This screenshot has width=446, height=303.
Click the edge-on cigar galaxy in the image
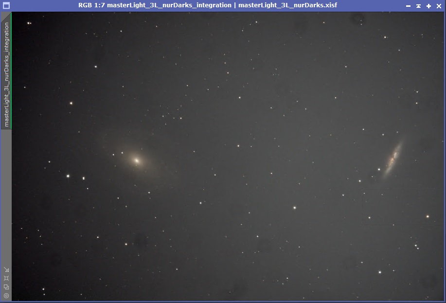point(393,159)
